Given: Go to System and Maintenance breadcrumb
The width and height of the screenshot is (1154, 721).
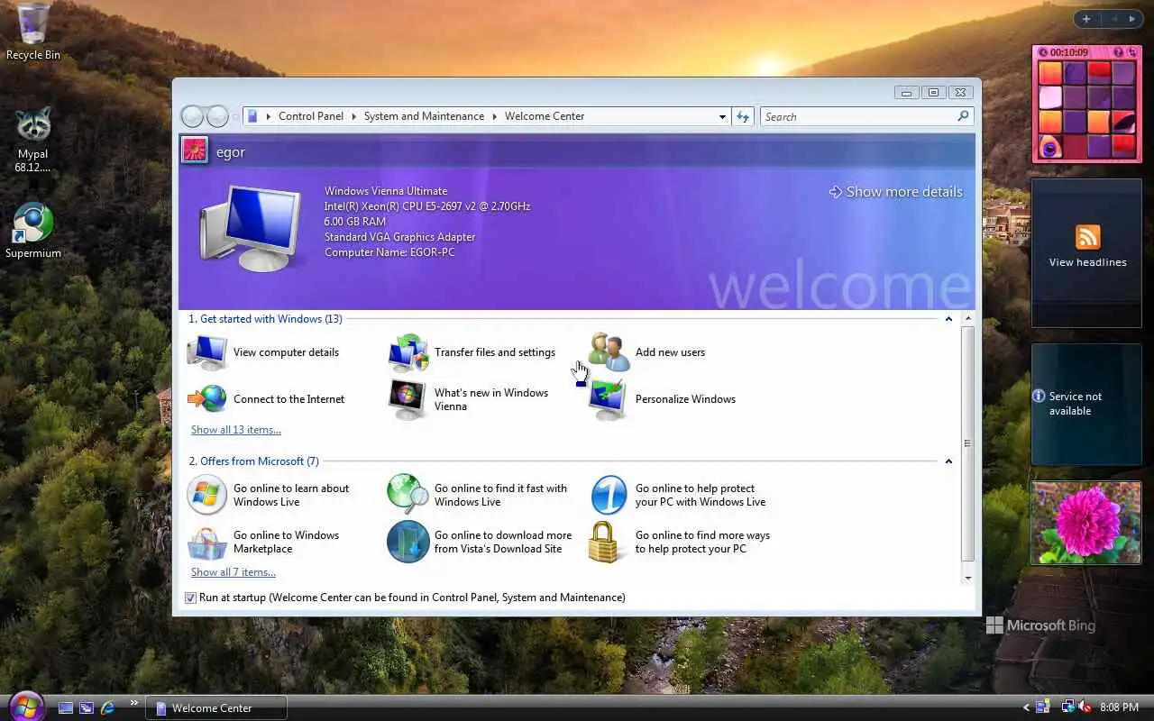Looking at the screenshot, I should (424, 116).
